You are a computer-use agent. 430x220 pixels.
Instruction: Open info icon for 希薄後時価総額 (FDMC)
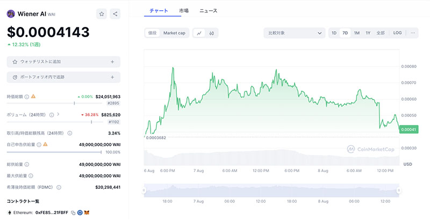point(59,187)
